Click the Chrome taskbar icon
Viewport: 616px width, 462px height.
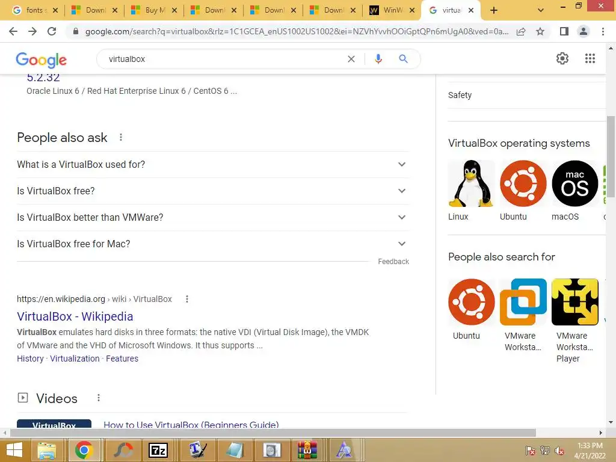84,450
